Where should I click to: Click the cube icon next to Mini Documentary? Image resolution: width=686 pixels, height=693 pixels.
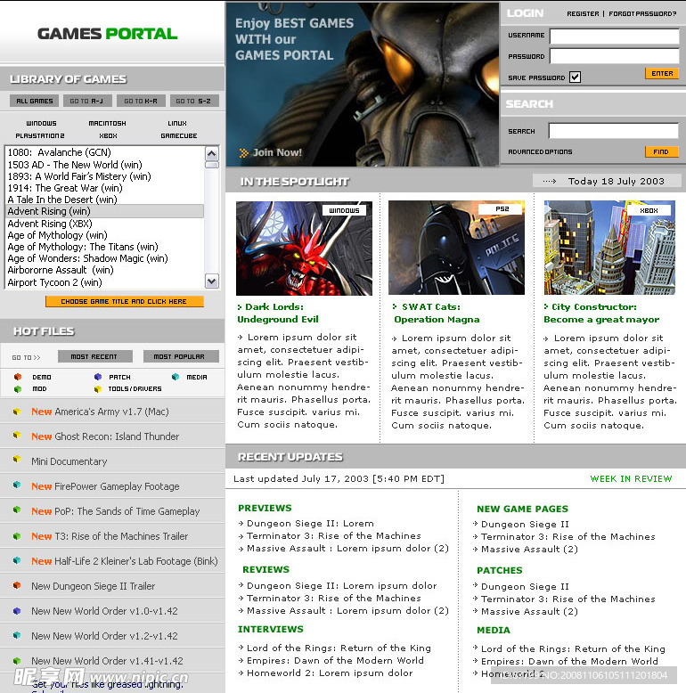click(17, 461)
